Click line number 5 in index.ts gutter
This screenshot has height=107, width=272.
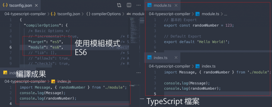155,94
